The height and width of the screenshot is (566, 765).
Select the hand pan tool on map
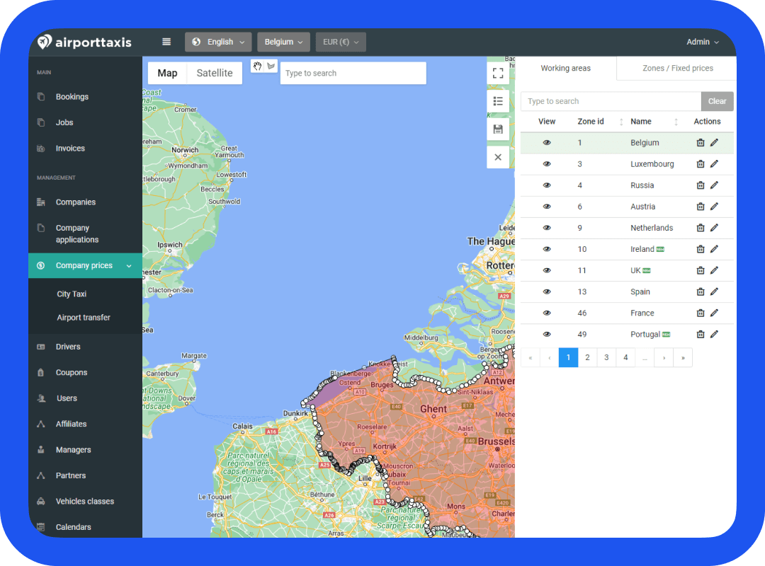click(258, 66)
